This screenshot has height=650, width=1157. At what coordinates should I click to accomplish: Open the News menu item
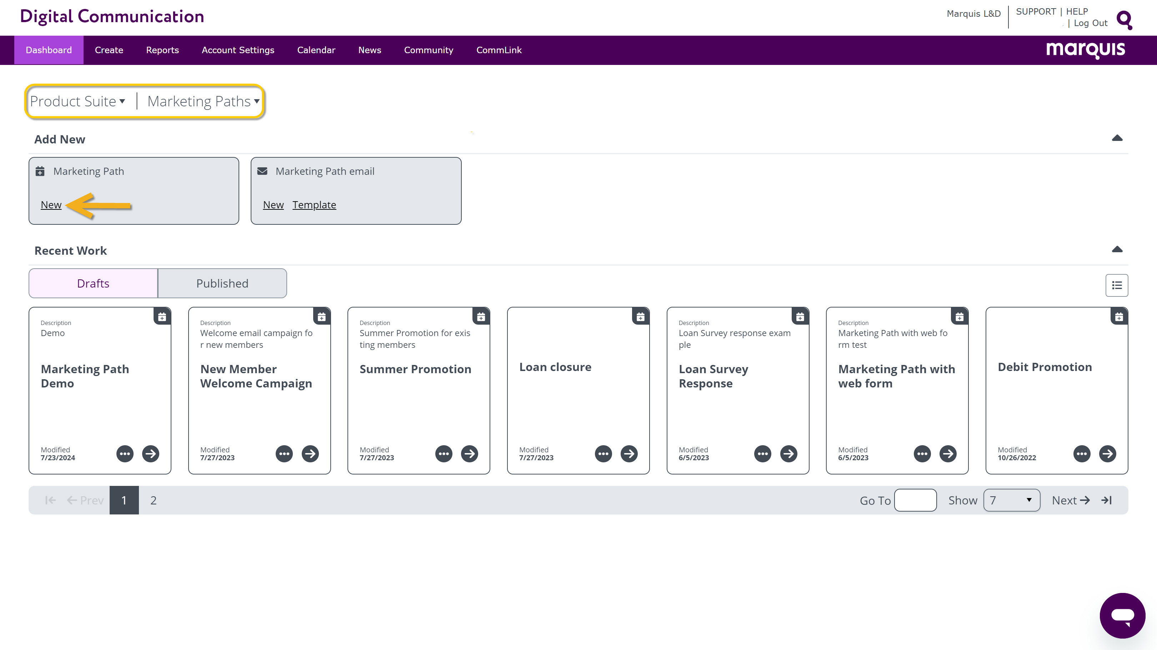(x=369, y=50)
